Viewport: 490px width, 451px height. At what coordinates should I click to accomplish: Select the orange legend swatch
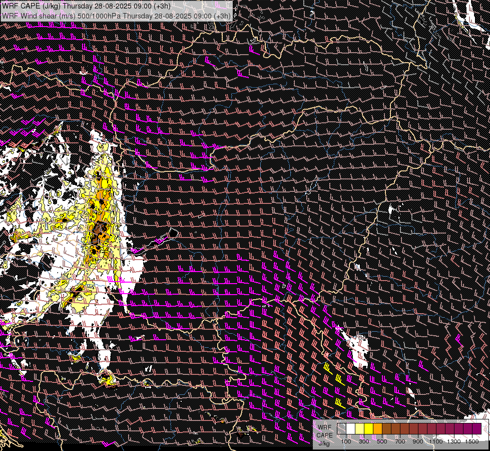[377, 428]
